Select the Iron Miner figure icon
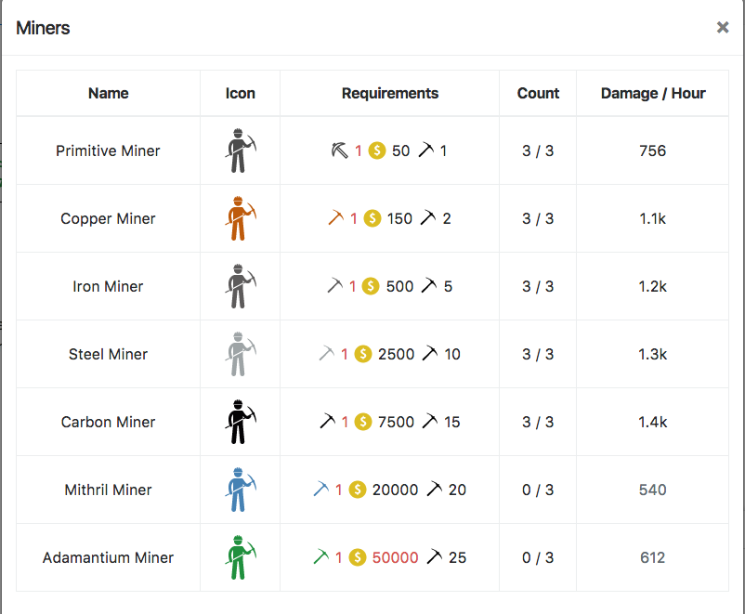The image size is (745, 614). (x=240, y=286)
